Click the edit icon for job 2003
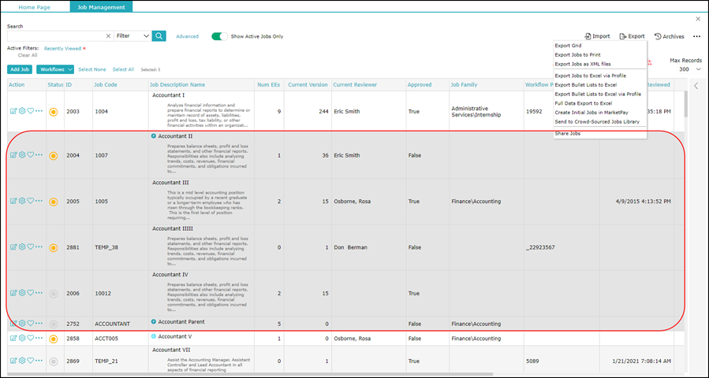Image resolution: width=709 pixels, height=378 pixels. (x=13, y=112)
